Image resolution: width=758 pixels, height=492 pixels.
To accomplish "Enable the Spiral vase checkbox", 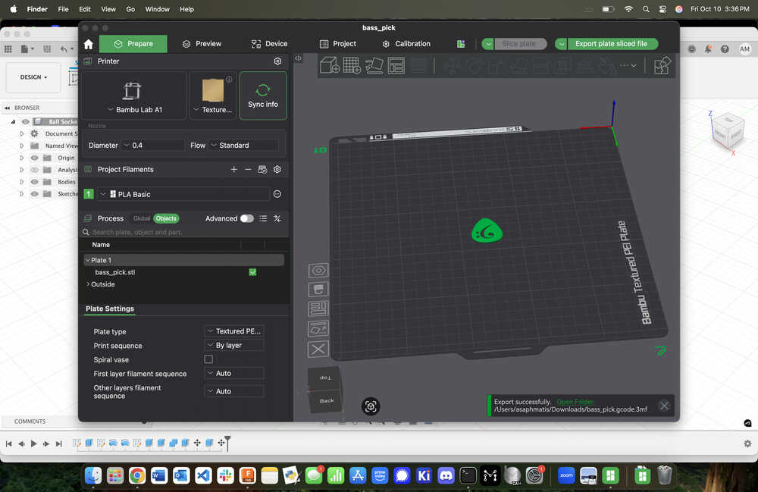I will (x=208, y=359).
